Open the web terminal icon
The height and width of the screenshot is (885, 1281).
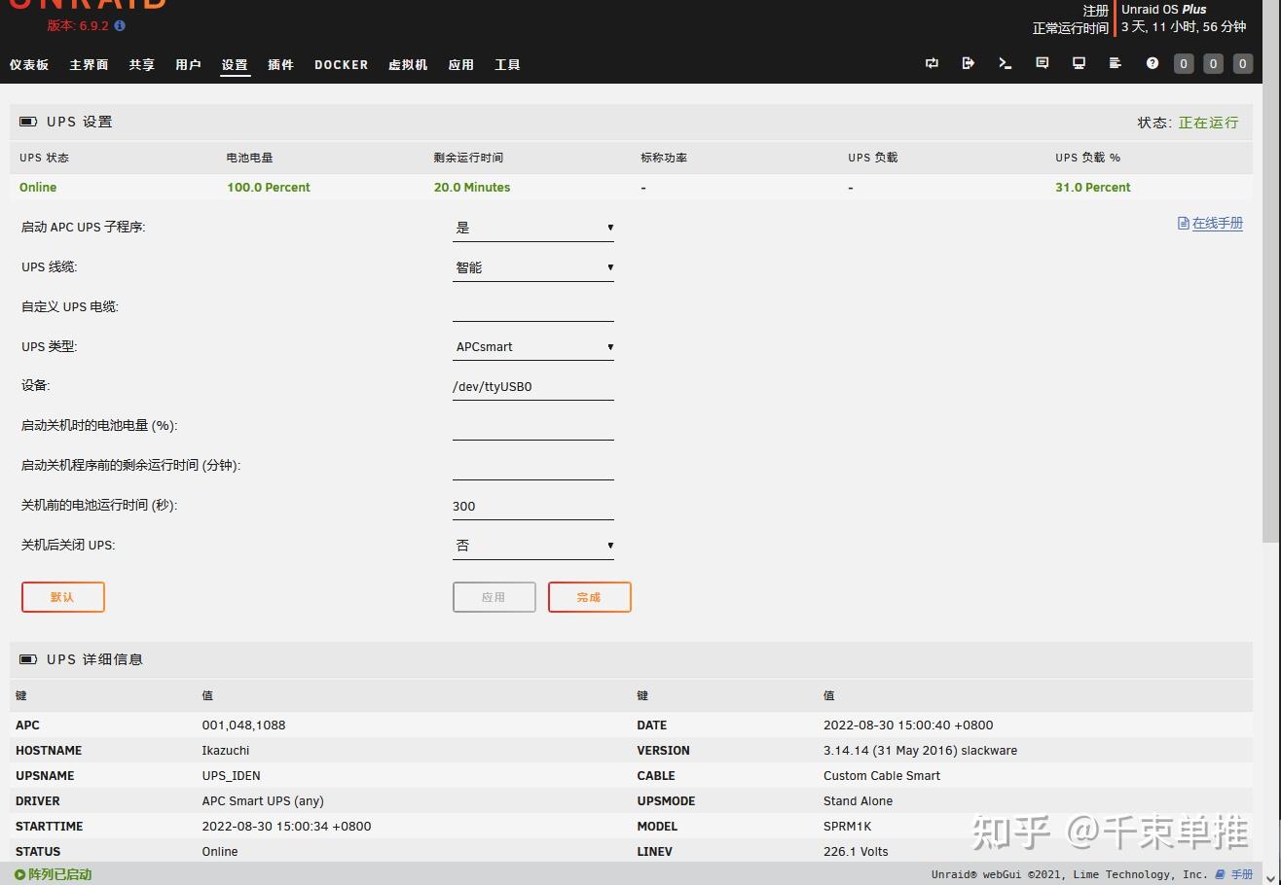tap(1006, 63)
